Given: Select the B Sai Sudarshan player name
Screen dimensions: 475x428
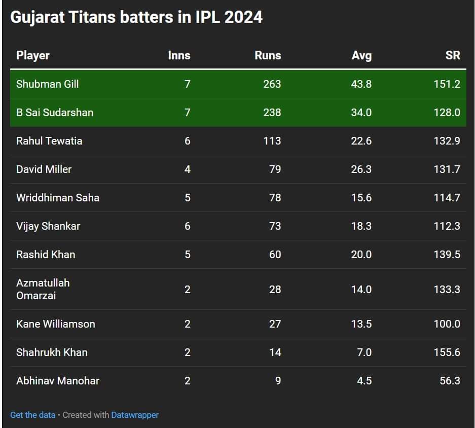Looking at the screenshot, I should coord(55,113).
